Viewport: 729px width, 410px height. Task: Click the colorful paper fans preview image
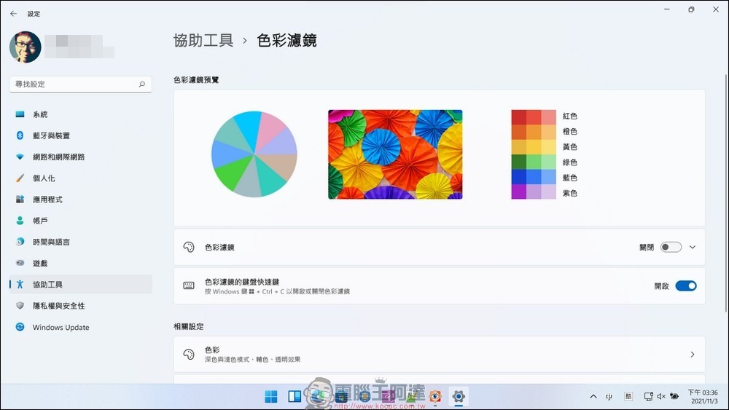[395, 154]
